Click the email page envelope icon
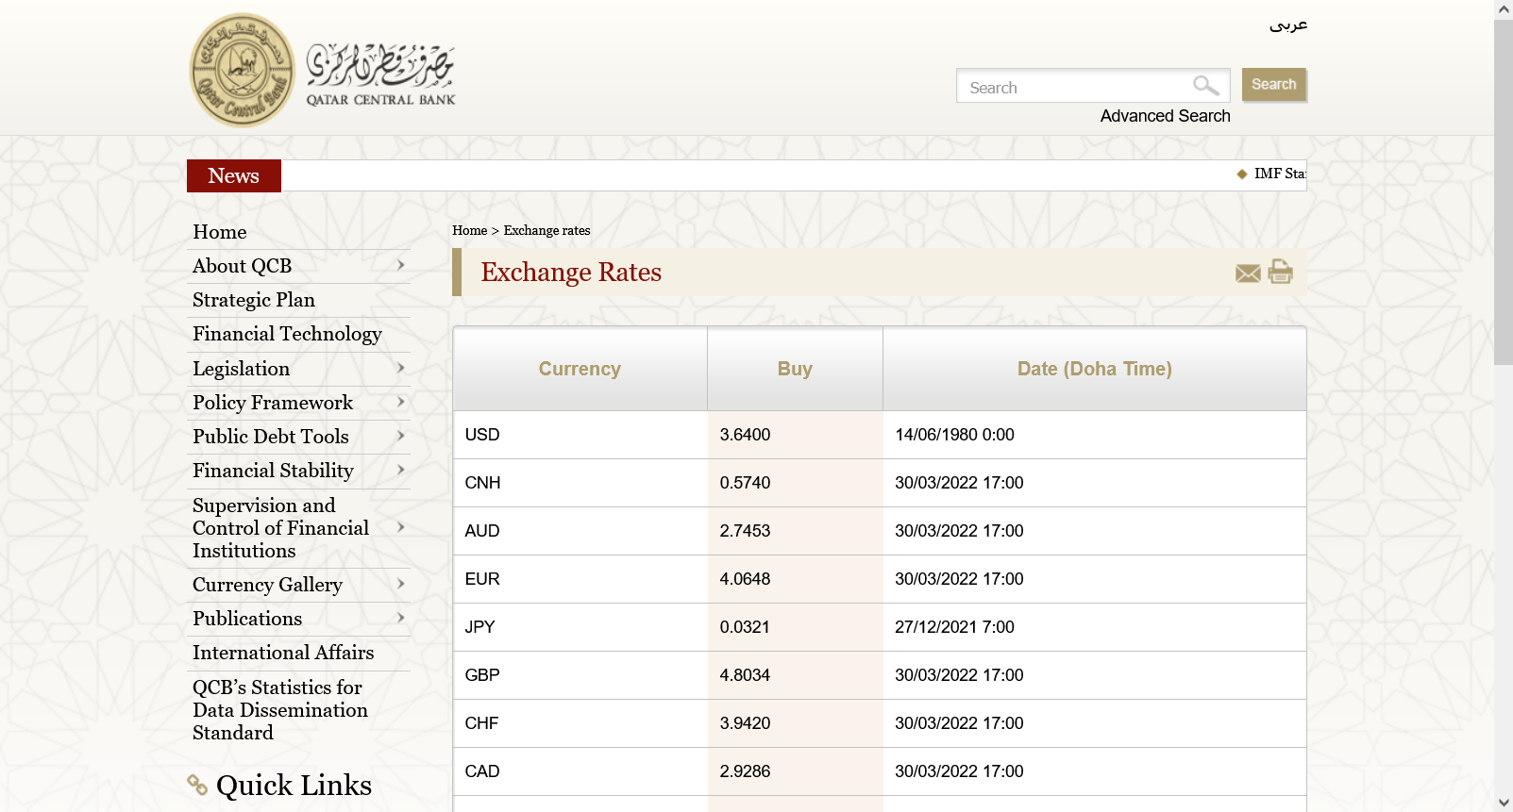 [x=1248, y=273]
